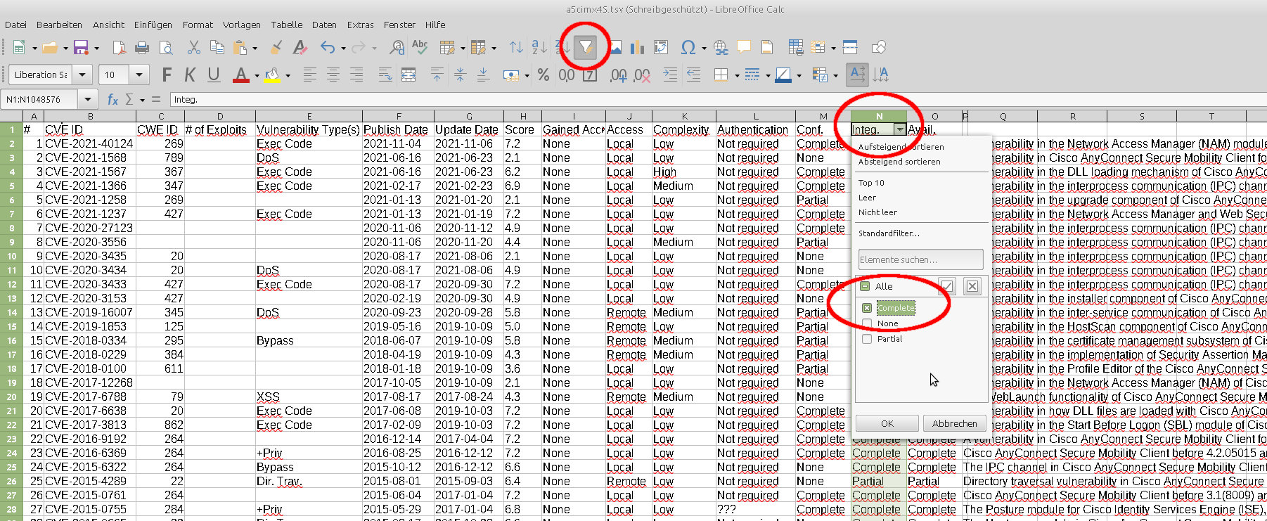Click the Cut scissors icon

click(194, 47)
